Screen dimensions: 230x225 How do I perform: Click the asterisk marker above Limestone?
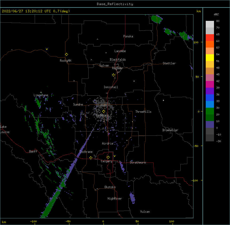coord(41,92)
